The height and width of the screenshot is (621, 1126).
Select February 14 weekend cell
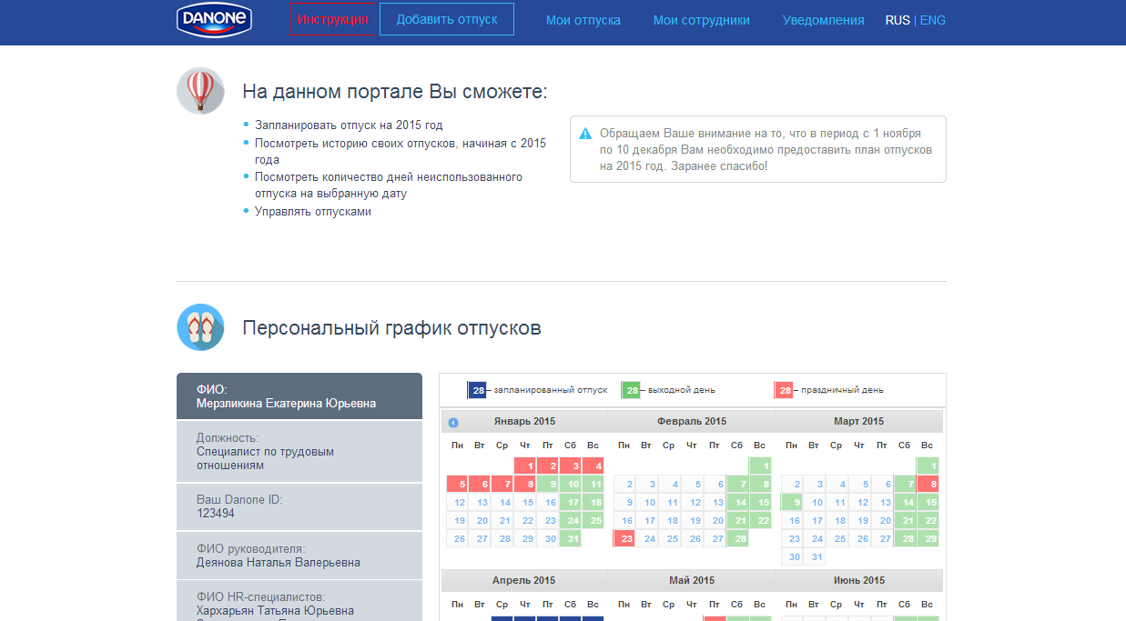tap(738, 502)
